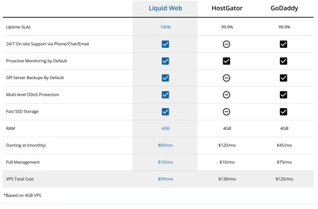Click GoDaddy's $75/mo Full Management price

point(284,162)
